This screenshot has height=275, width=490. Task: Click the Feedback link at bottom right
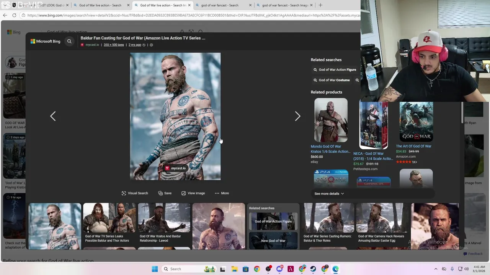473,254
